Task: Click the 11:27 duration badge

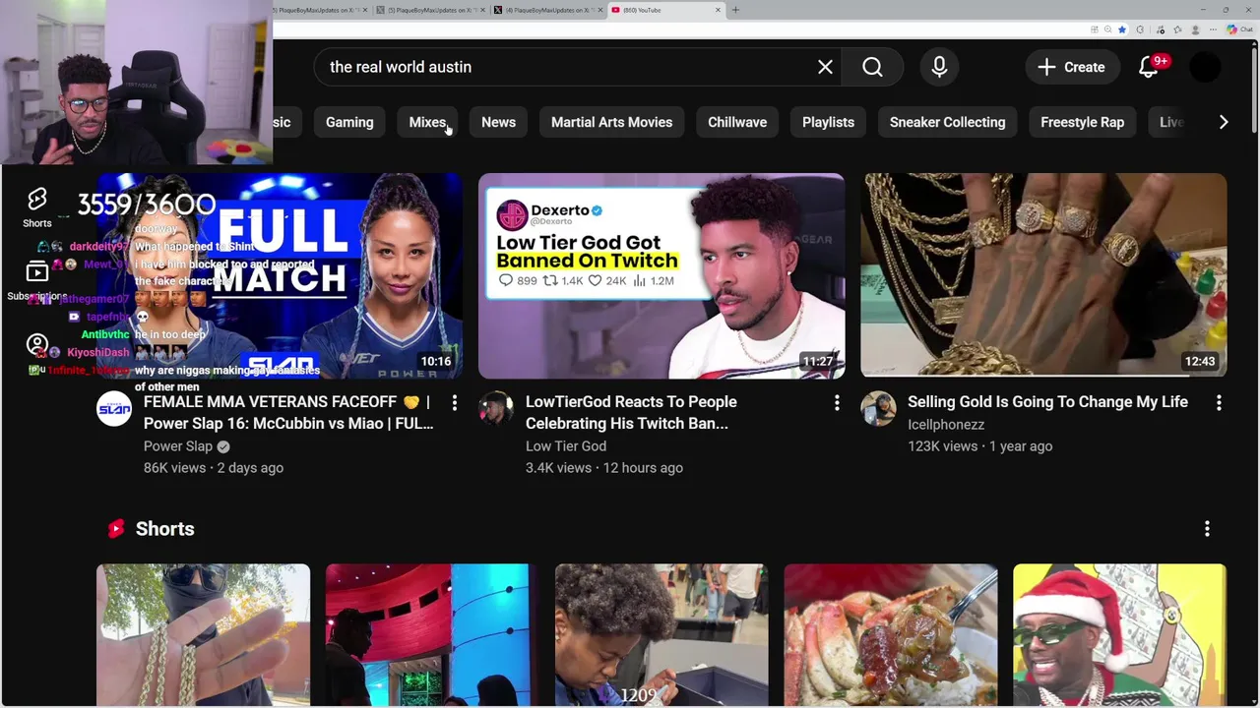Action: click(x=818, y=361)
